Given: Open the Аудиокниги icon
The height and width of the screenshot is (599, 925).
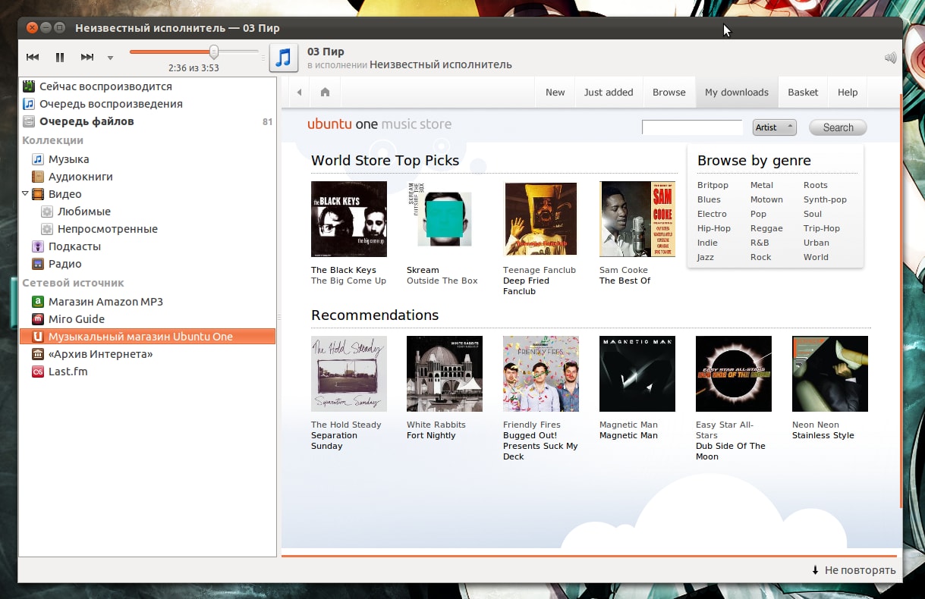Looking at the screenshot, I should point(38,177).
